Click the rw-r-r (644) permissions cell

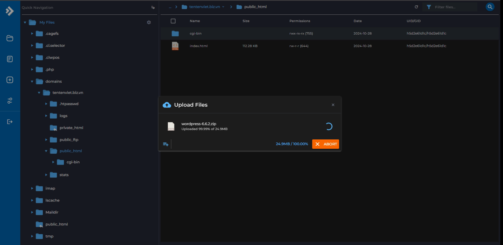pos(299,46)
